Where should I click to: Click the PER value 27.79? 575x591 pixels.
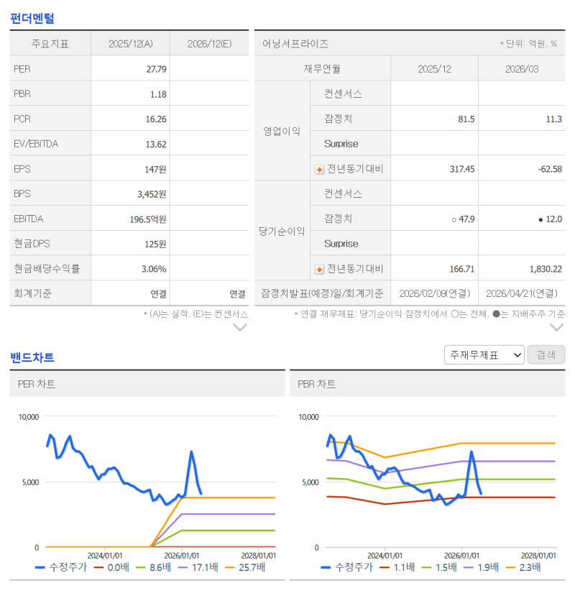click(x=157, y=69)
